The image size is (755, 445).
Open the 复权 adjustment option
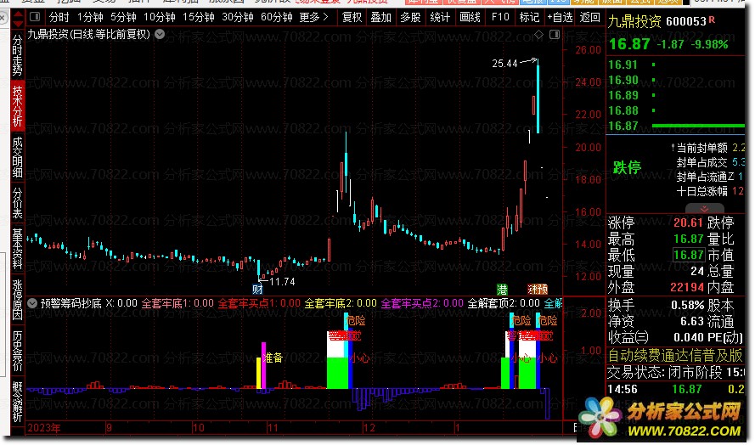coord(352,17)
